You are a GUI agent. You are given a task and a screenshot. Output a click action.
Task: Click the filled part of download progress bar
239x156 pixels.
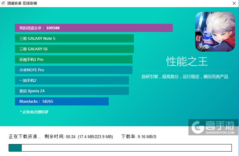click(x=15, y=148)
